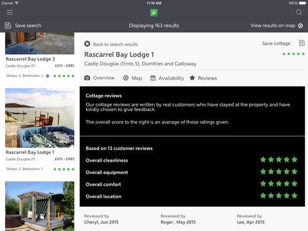Select the Rascarrel Bay Lodge 3 listing title

point(30,59)
